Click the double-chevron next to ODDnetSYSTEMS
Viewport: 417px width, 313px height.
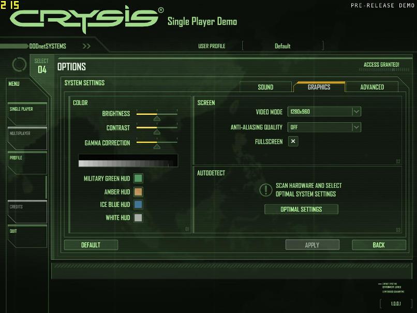86,46
